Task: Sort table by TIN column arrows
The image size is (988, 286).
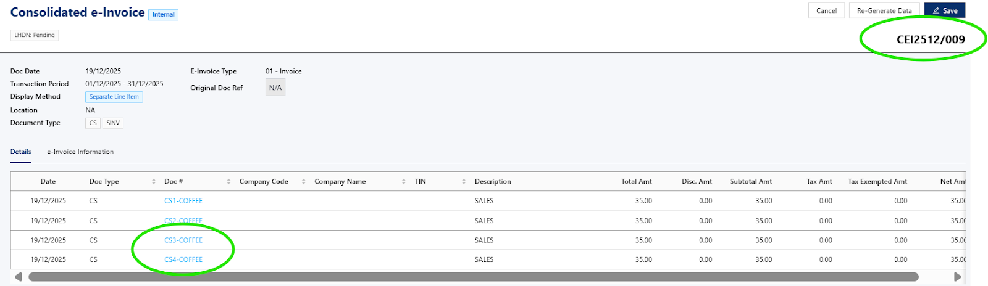Action: click(x=464, y=181)
